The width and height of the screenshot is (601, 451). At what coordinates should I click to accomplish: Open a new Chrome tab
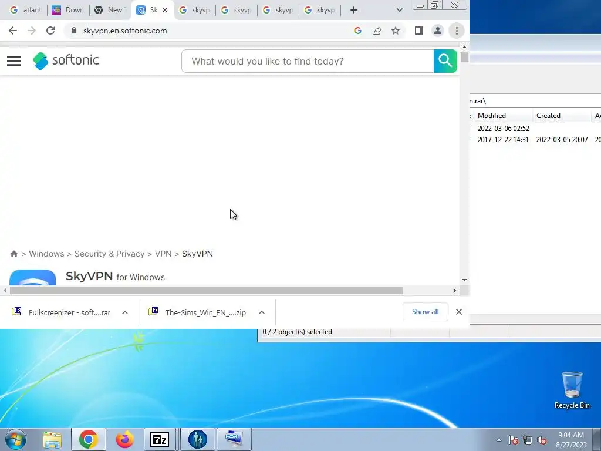[354, 10]
